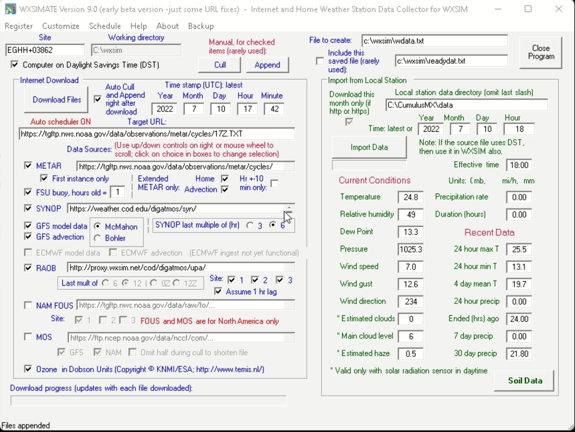Toggle GFS advection checkbox
575x432 pixels.
(x=28, y=237)
